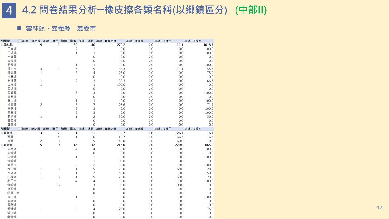This screenshot has height=219, width=389.
Task: Select the 虎尾鎮 row label
Action: pos(12,105)
